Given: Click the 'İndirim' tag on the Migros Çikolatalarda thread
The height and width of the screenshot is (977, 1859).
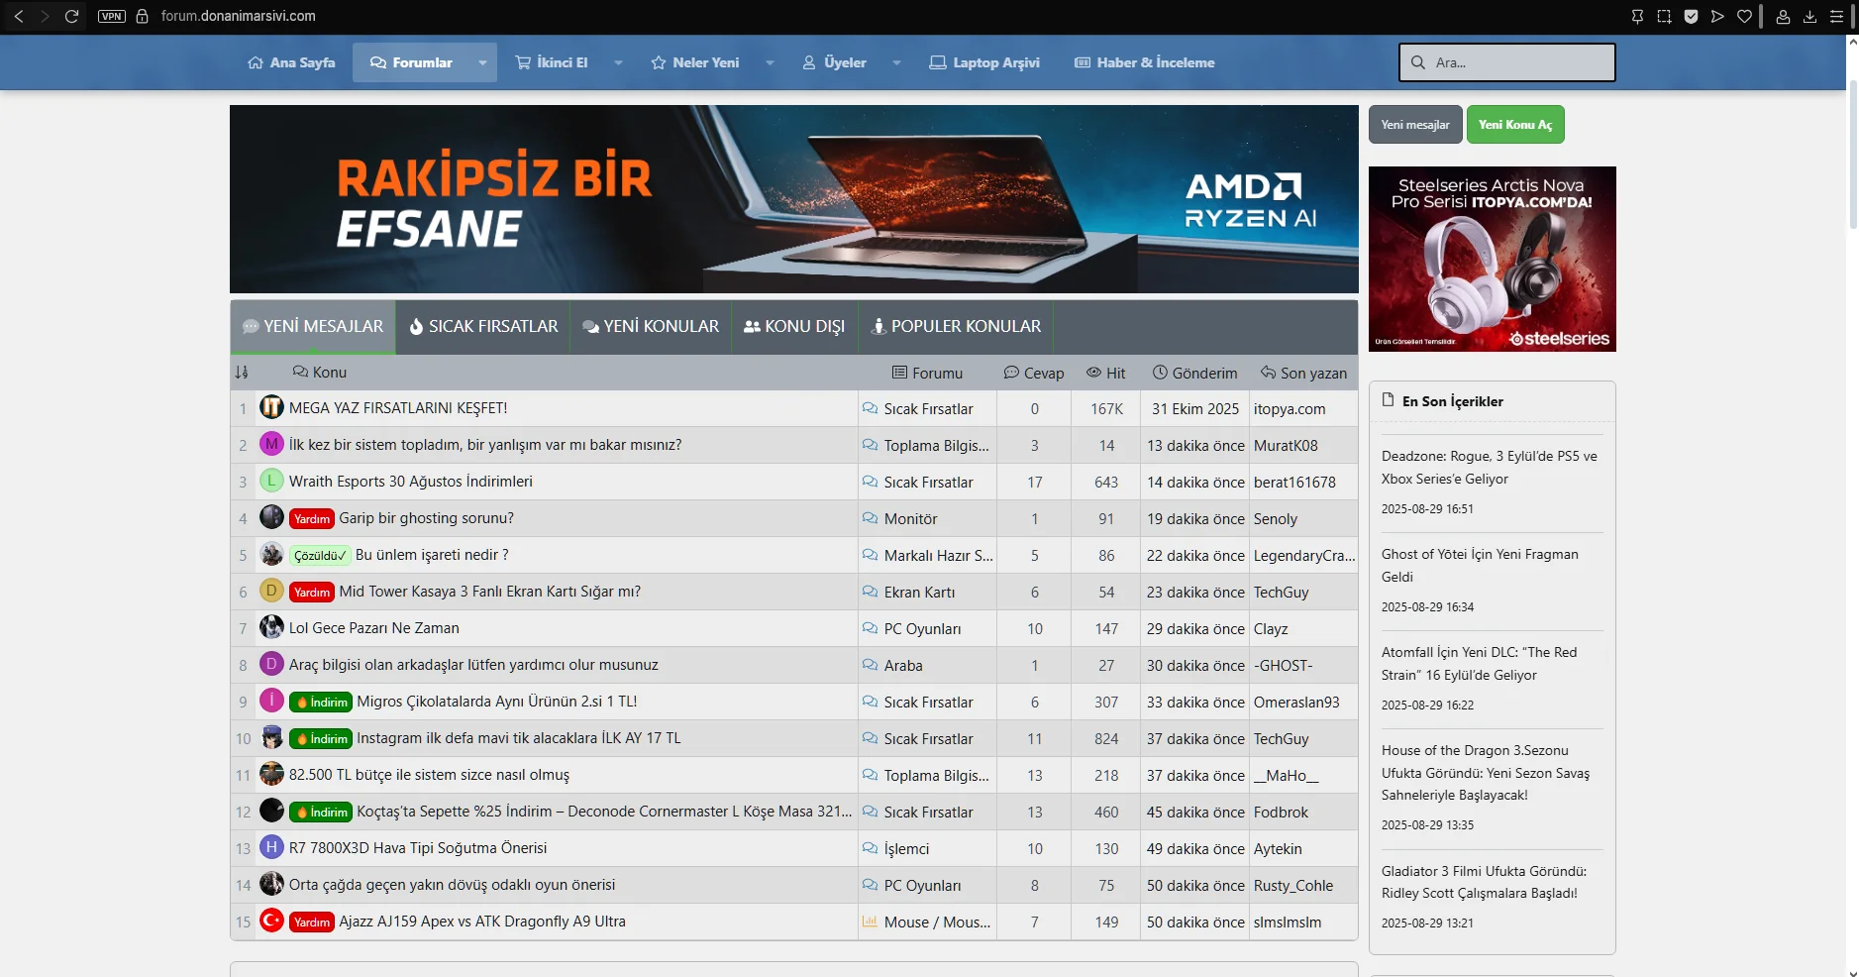Looking at the screenshot, I should (x=321, y=702).
